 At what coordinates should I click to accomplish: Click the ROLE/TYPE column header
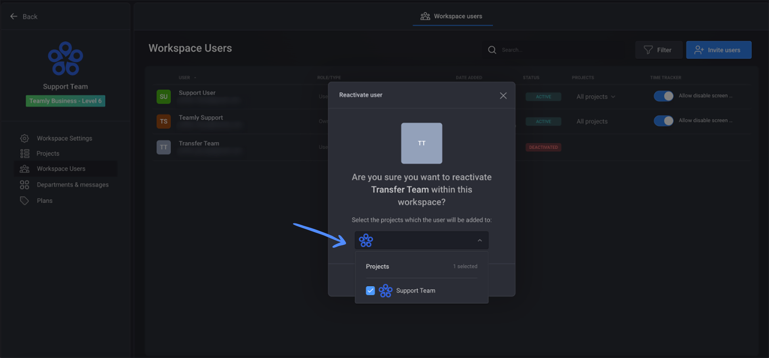[x=329, y=78]
